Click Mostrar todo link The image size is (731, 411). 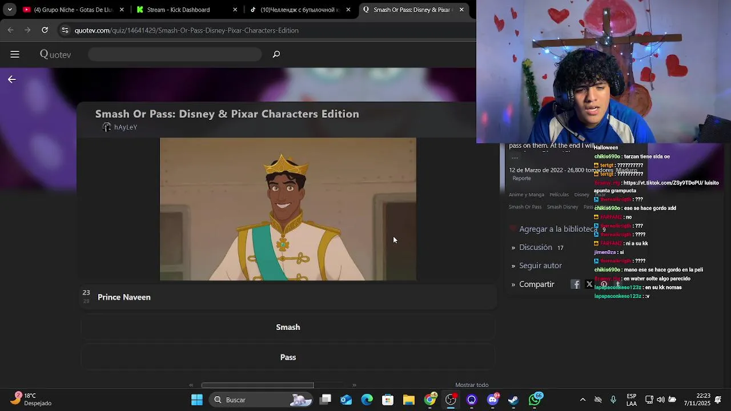point(472,385)
